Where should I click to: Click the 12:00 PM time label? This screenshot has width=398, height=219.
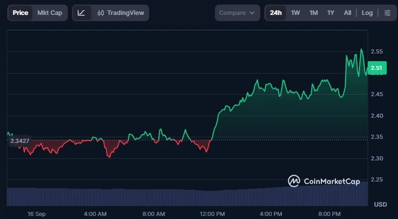[x=212, y=214]
